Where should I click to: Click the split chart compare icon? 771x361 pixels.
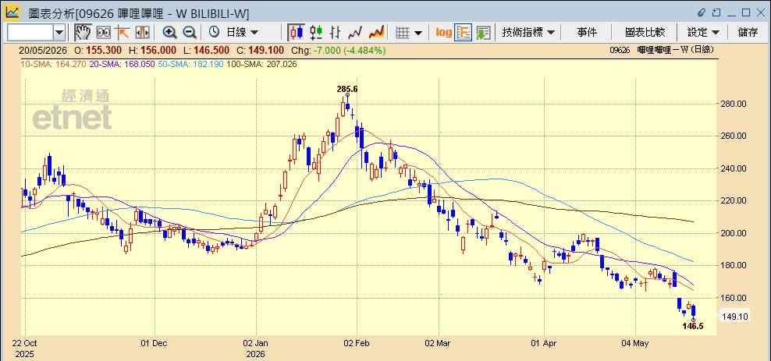tap(141, 33)
